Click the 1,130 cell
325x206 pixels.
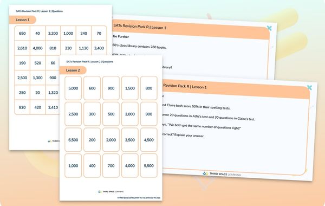[83, 48]
